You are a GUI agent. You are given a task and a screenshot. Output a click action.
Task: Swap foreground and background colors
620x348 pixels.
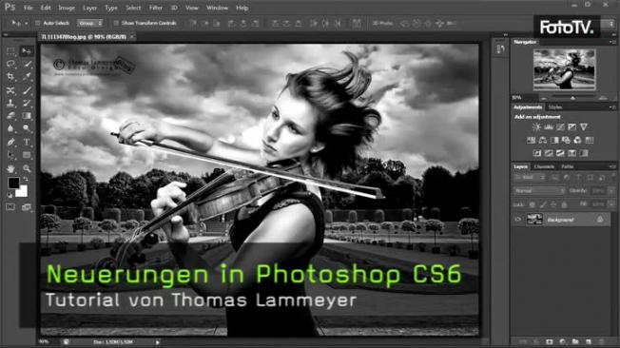[x=26, y=179]
